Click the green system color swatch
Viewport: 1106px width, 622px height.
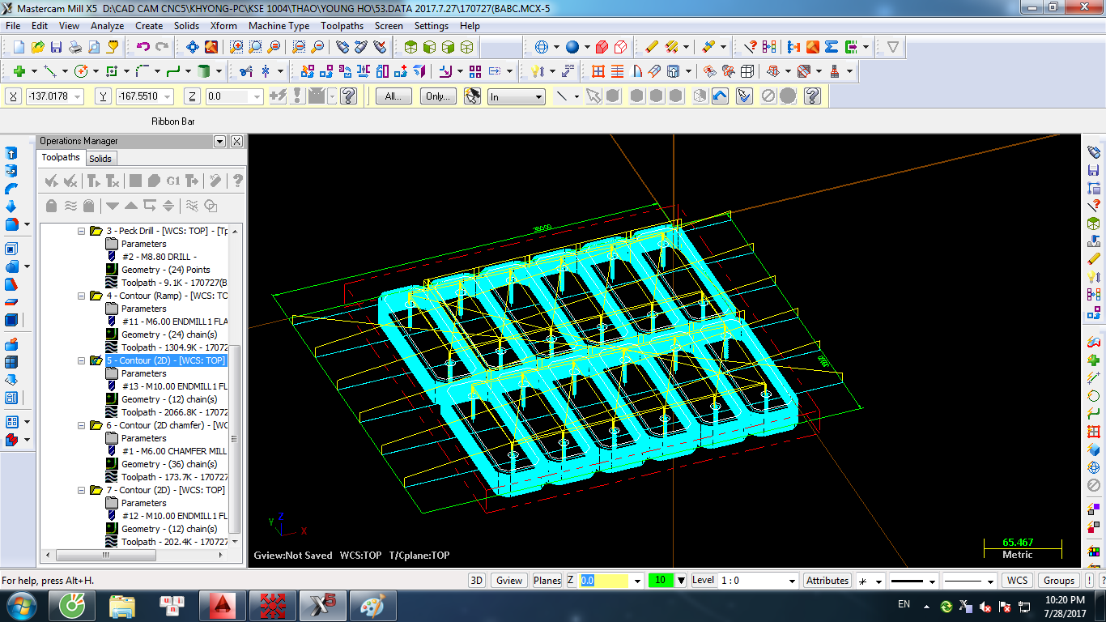pyautogui.click(x=661, y=580)
